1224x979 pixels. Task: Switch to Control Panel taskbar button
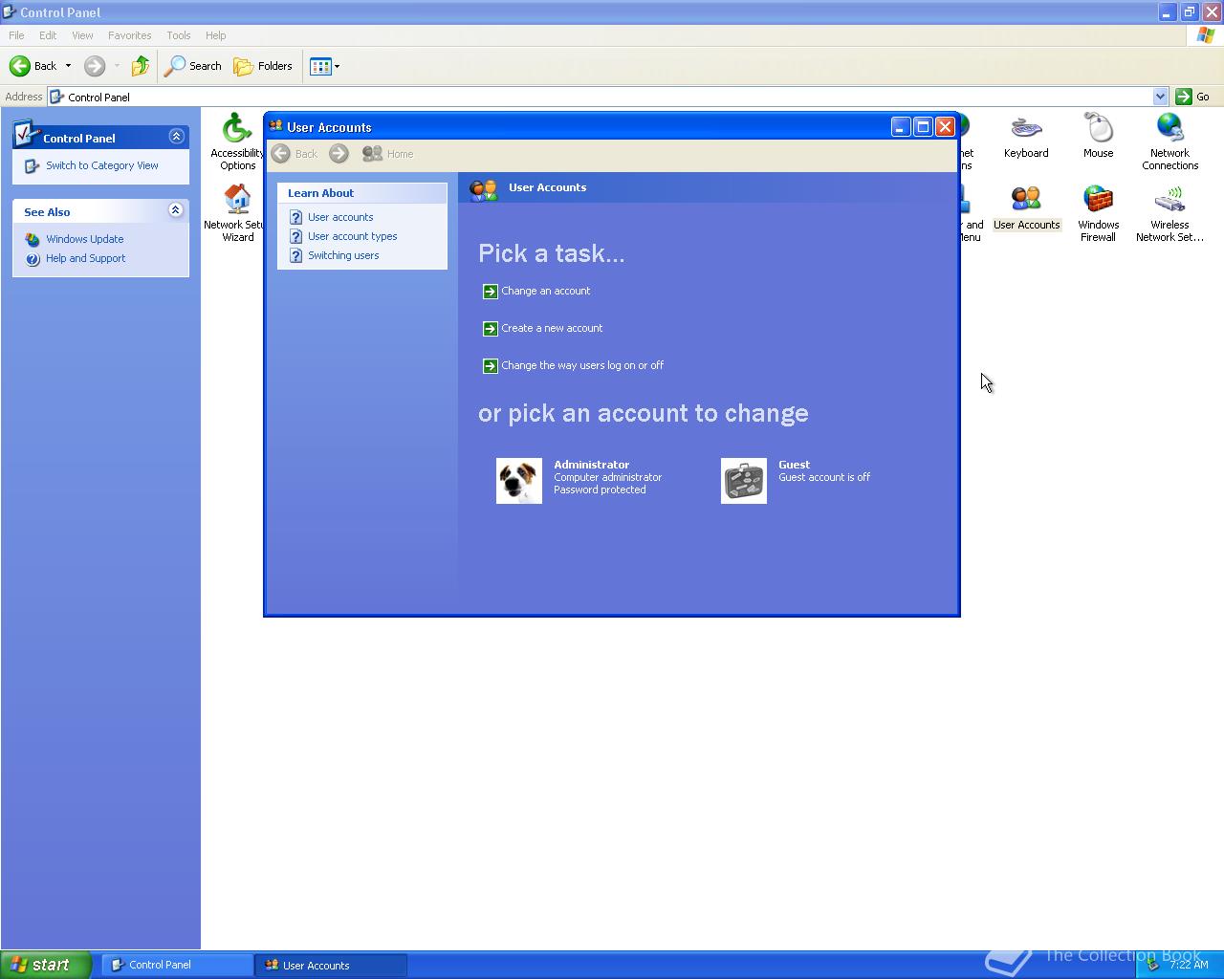pos(177,965)
